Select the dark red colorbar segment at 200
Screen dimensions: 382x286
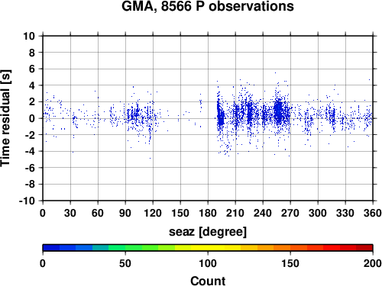pyautogui.click(x=364, y=248)
